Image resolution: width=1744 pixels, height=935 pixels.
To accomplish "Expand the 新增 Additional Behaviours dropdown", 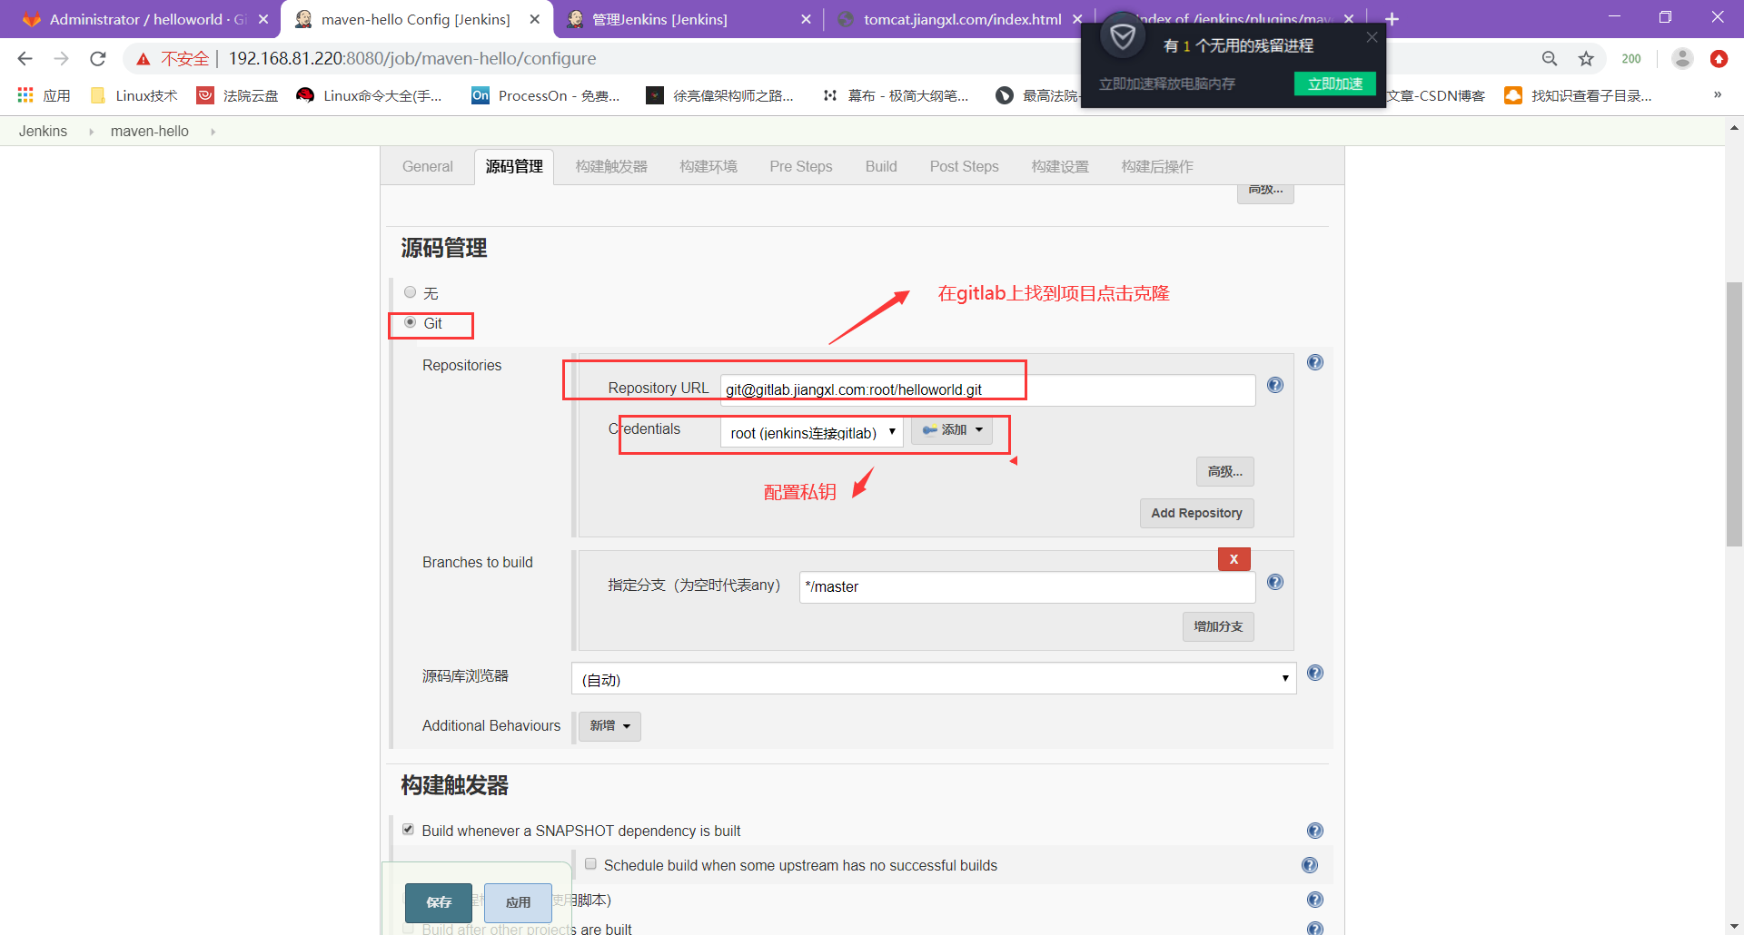I will 609,726.
